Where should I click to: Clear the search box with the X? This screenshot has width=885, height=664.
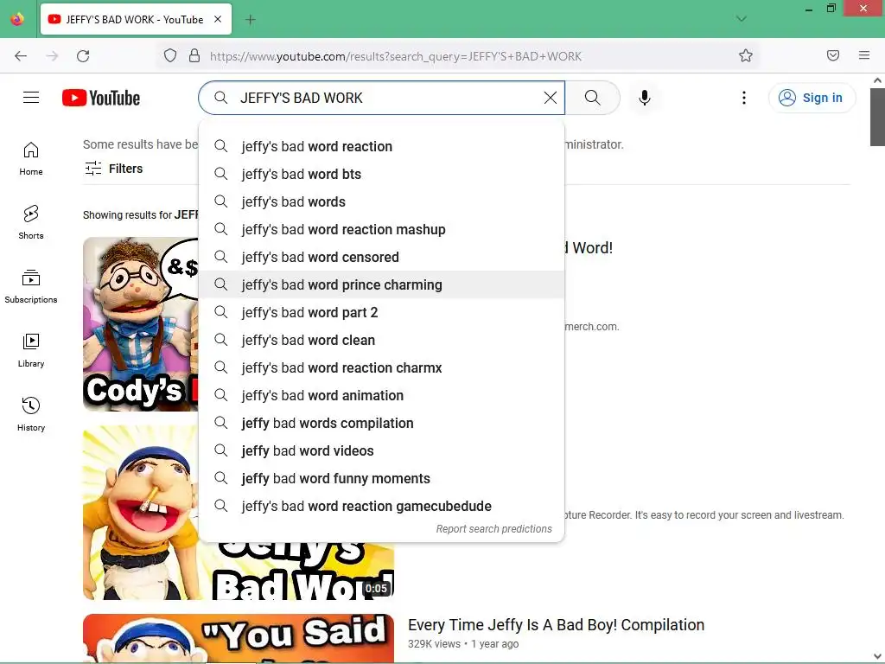[x=551, y=98]
